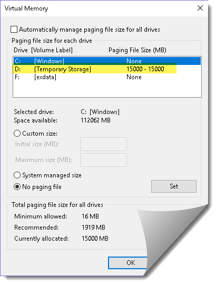
Task: Click the Set button
Action: 174,186
